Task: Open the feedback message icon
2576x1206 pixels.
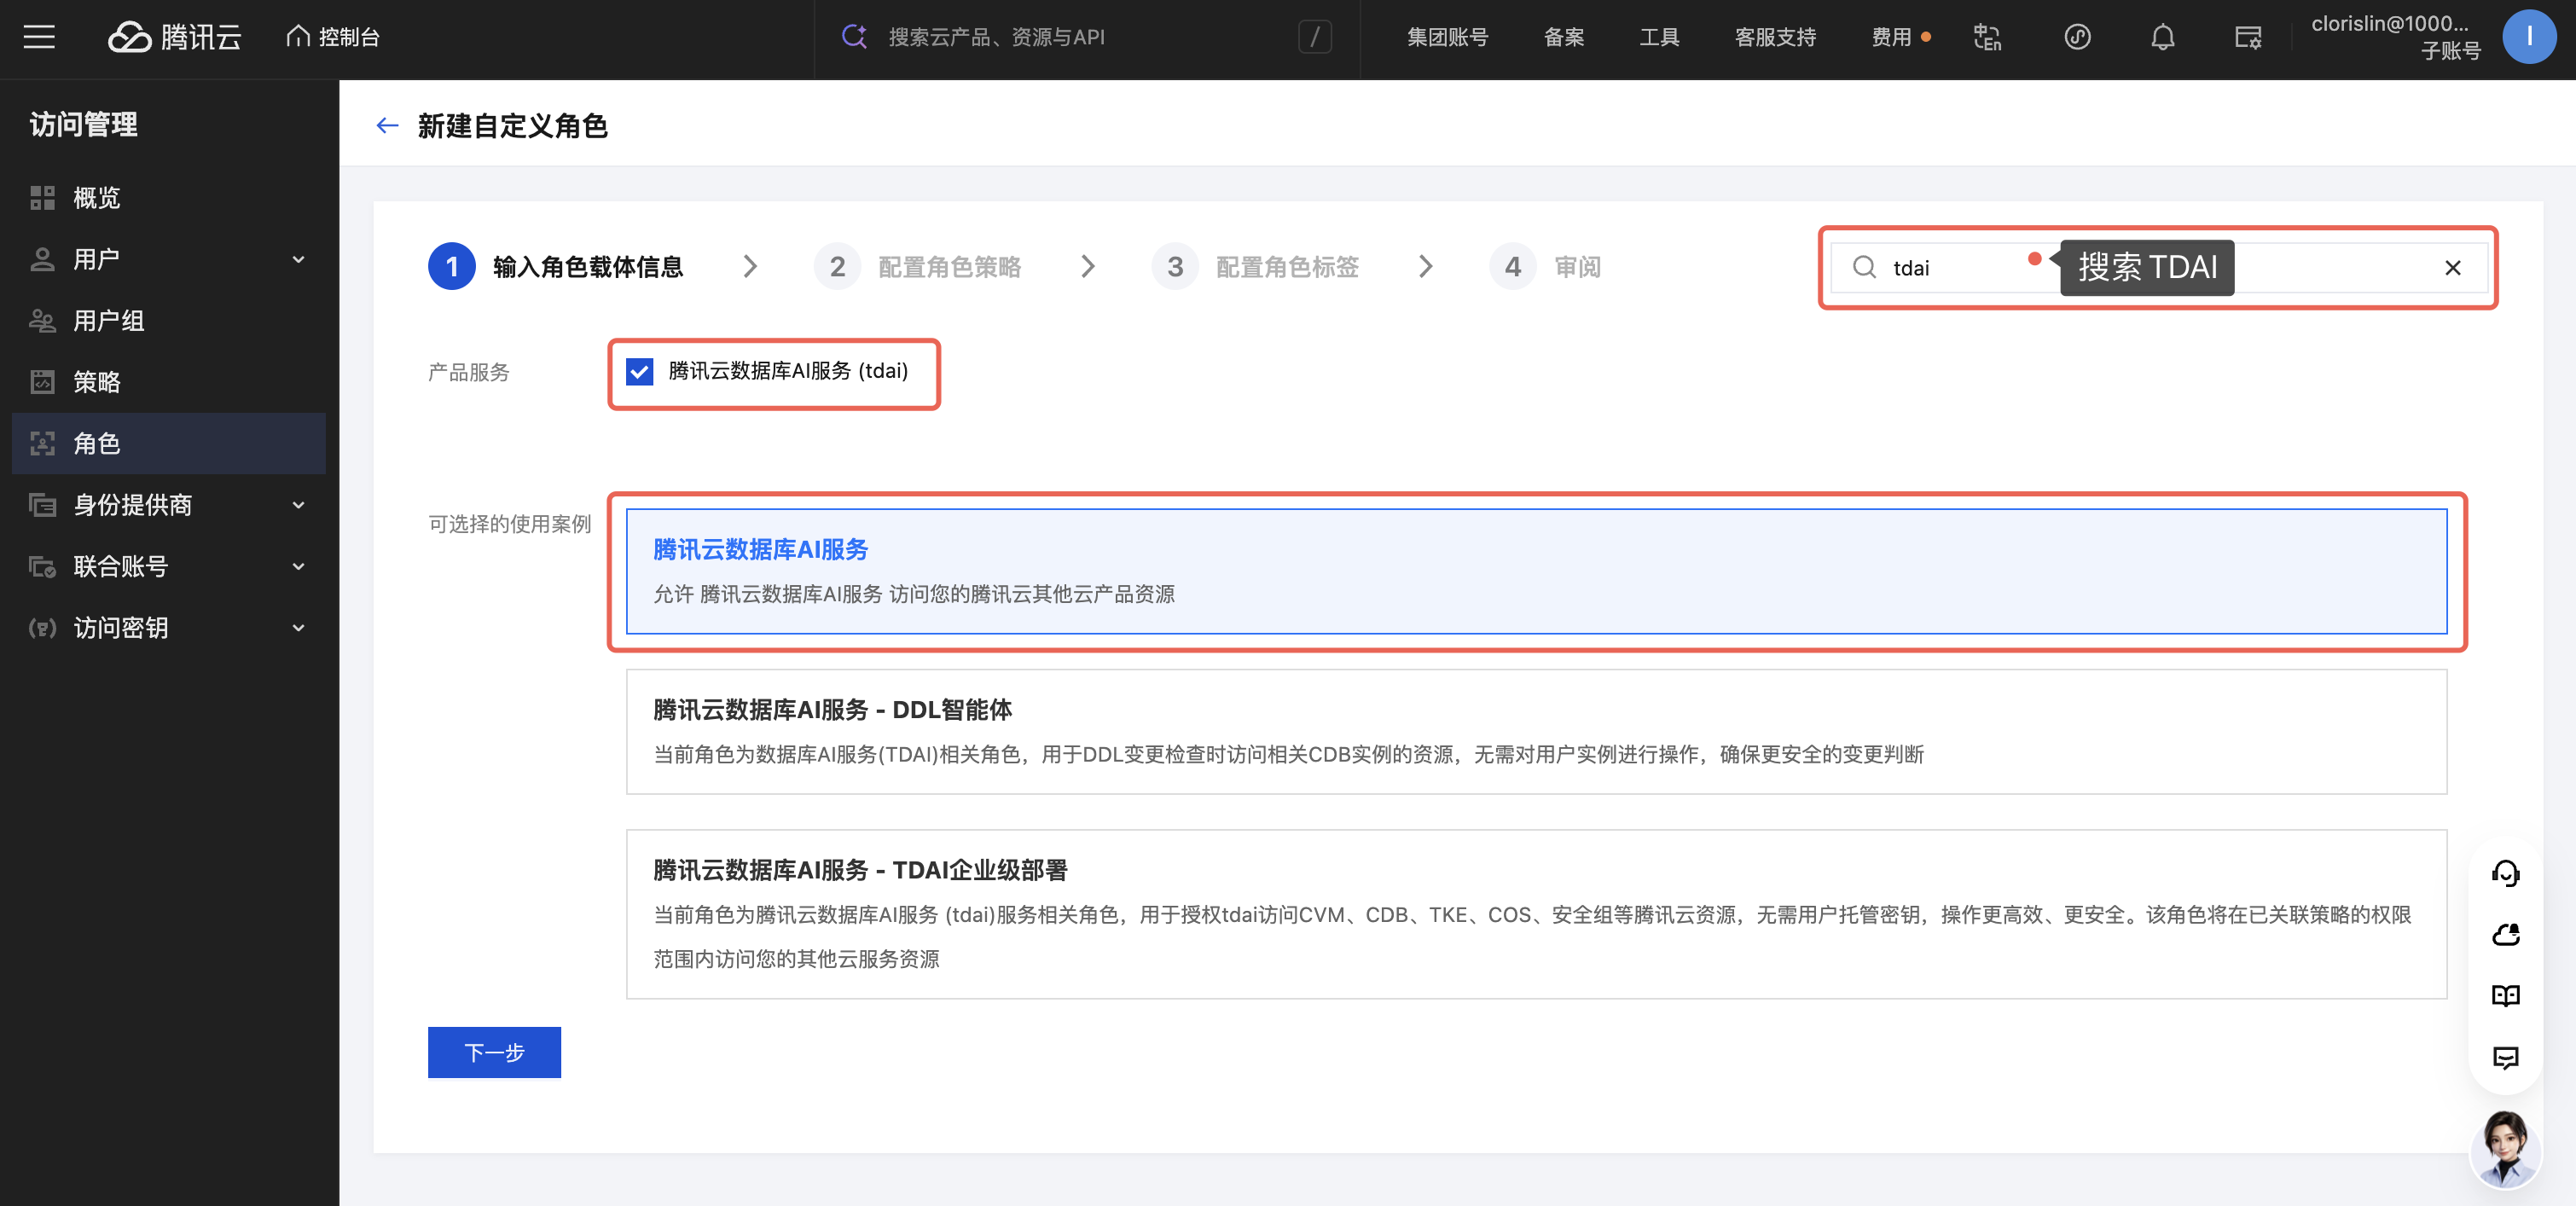Action: [2505, 1057]
